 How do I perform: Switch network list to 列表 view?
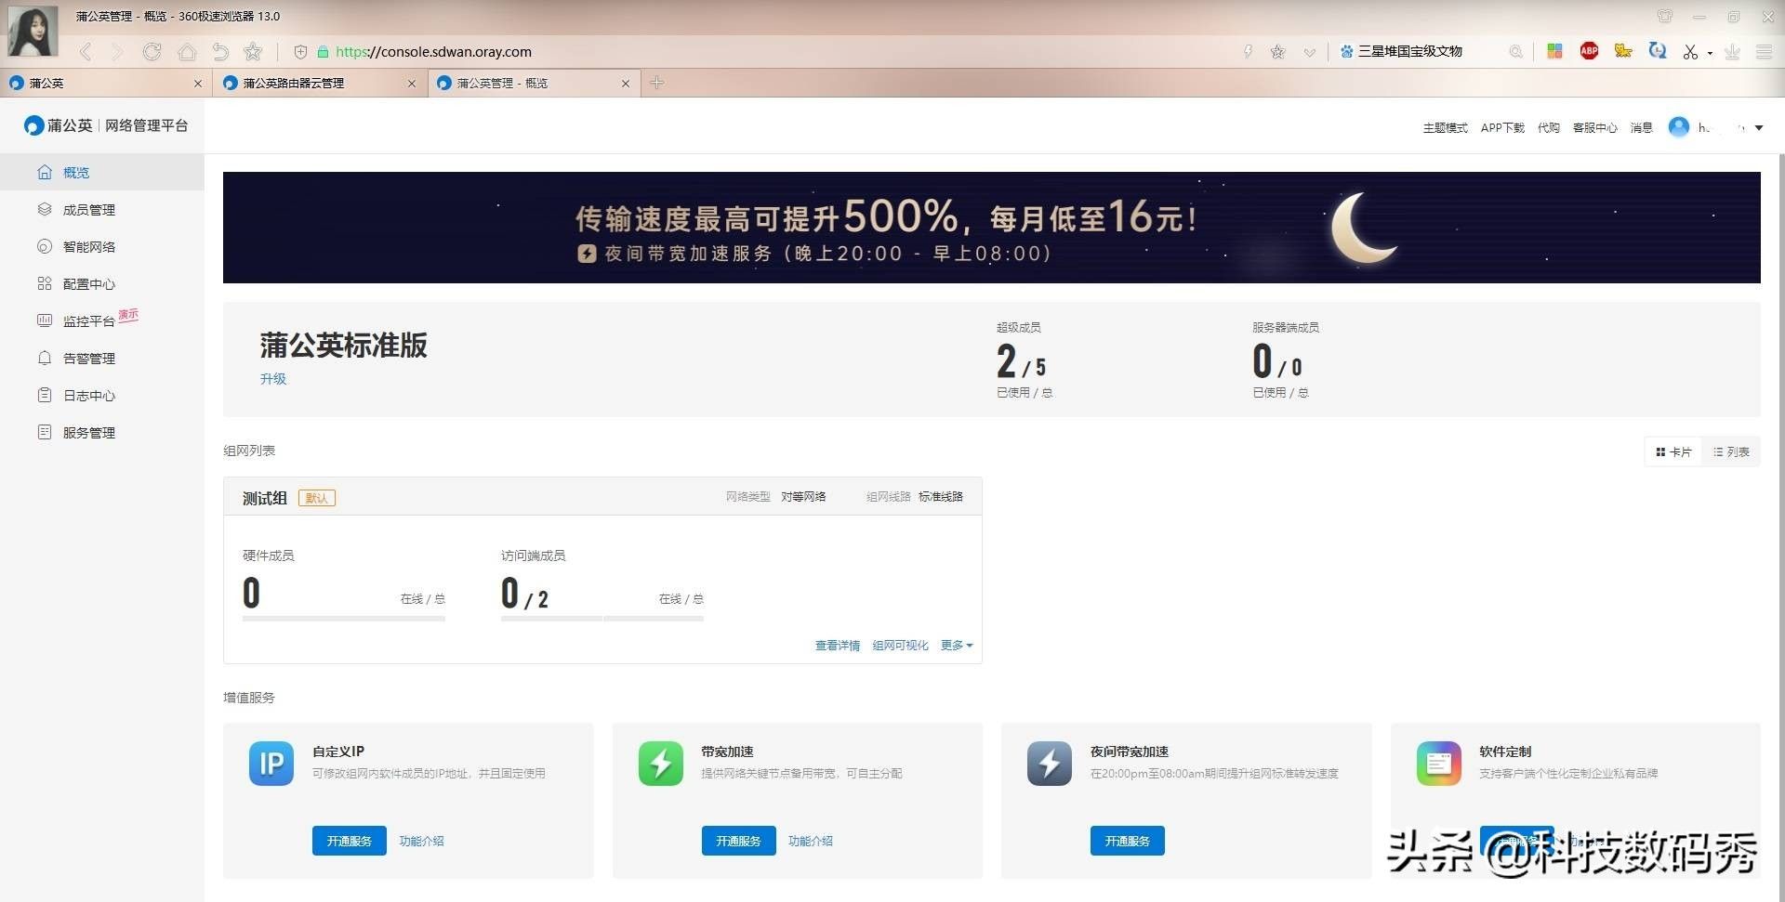pyautogui.click(x=1731, y=452)
